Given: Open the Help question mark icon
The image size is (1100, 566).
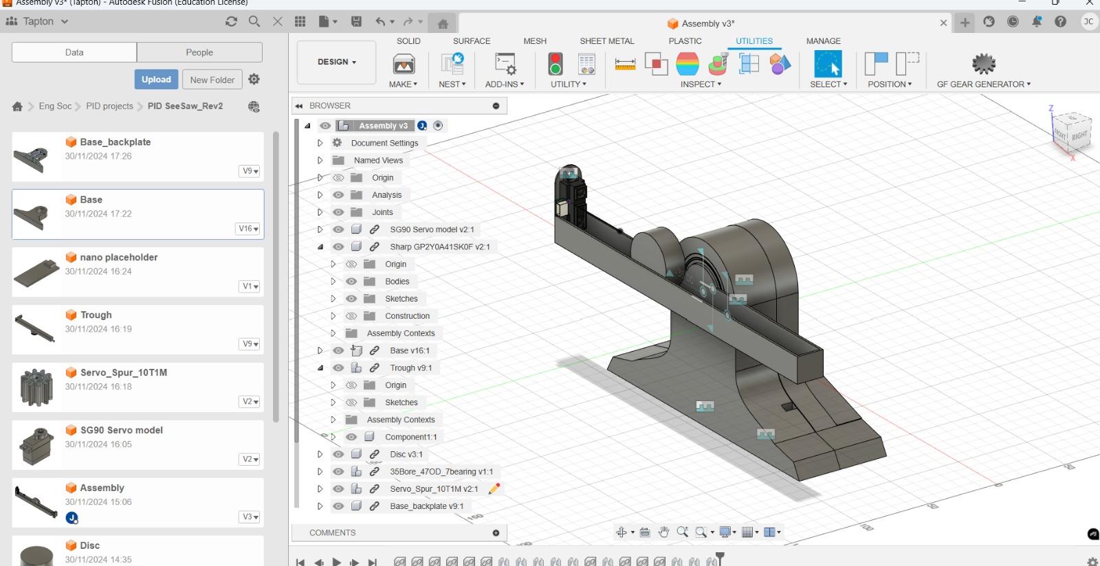Looking at the screenshot, I should (x=1060, y=21).
